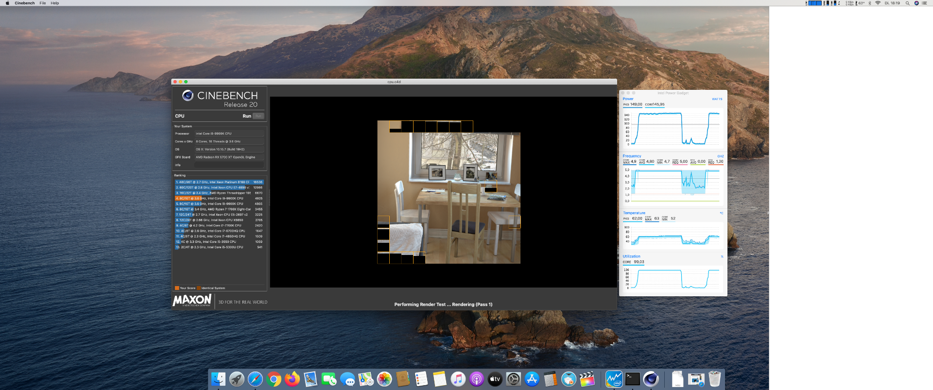Screen dimensions: 933x390
Task: Click the Power section heading in Power Gadget
Action: point(628,99)
